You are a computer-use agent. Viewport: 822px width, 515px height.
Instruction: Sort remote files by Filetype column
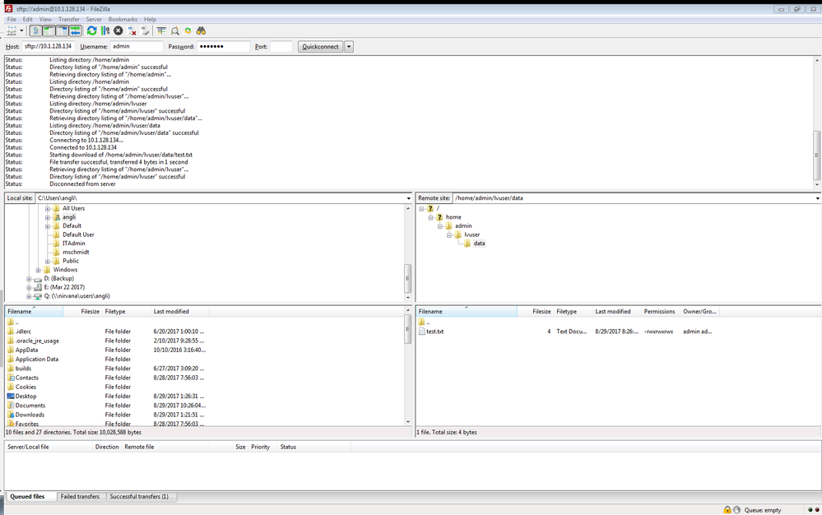tap(573, 312)
